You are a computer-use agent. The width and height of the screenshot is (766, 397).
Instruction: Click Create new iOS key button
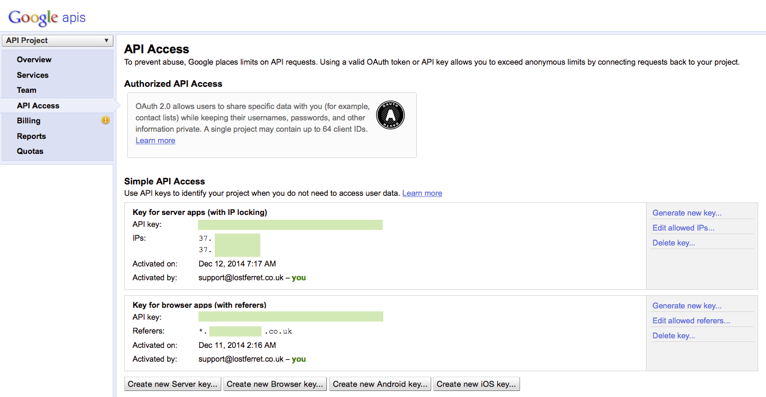point(476,384)
